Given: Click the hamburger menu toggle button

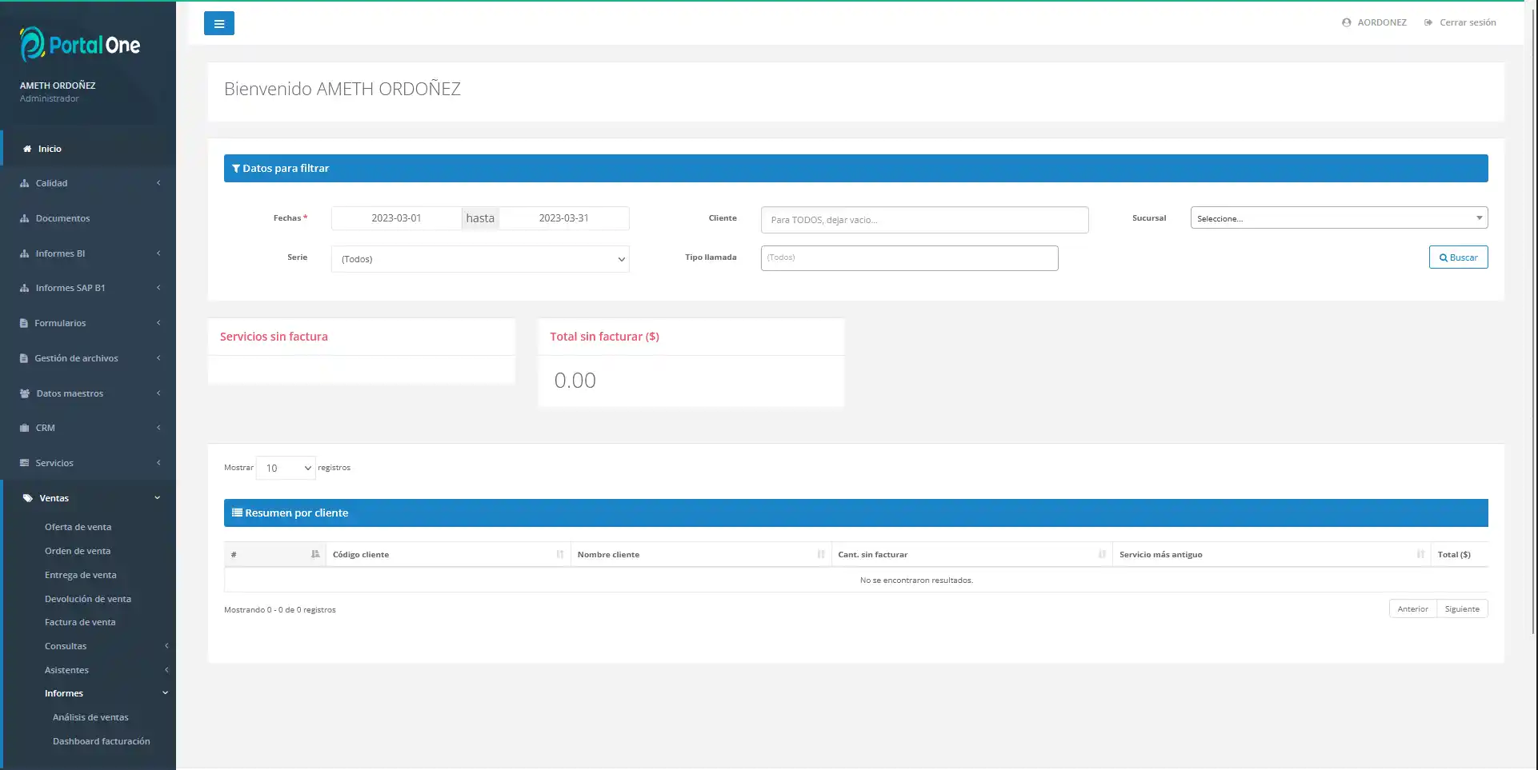Looking at the screenshot, I should pyautogui.click(x=218, y=23).
